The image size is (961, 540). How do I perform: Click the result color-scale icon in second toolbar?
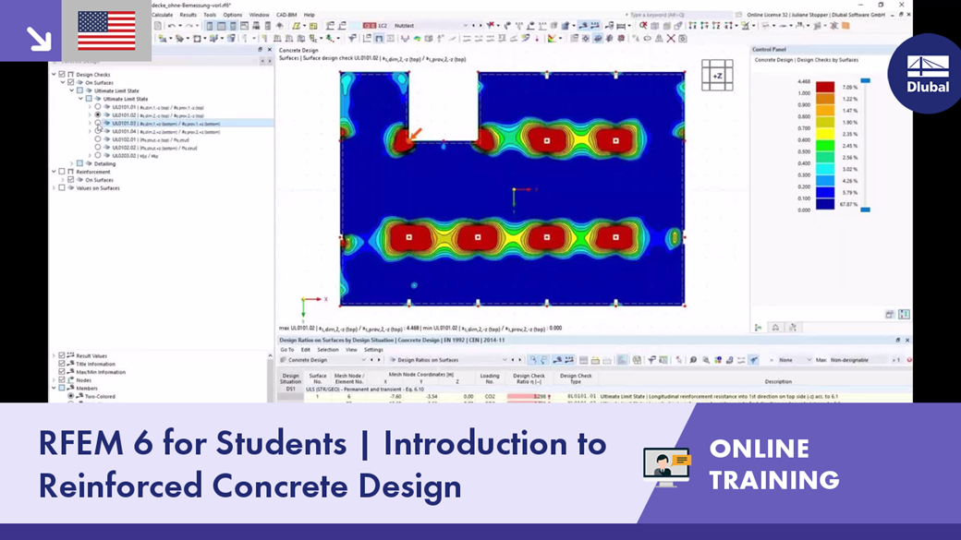point(553,39)
